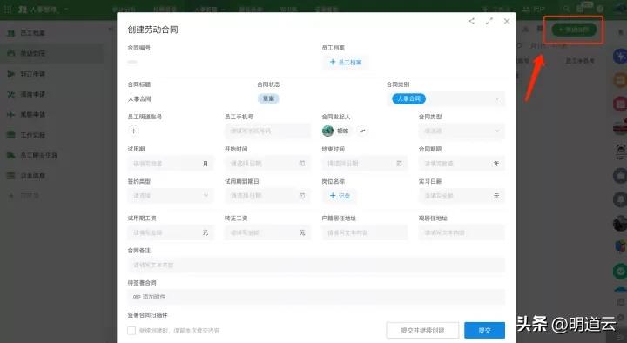Screen dimensions: 627x343
Task: Expand the 人事管理 app name dropdown
Action: click(x=66, y=9)
